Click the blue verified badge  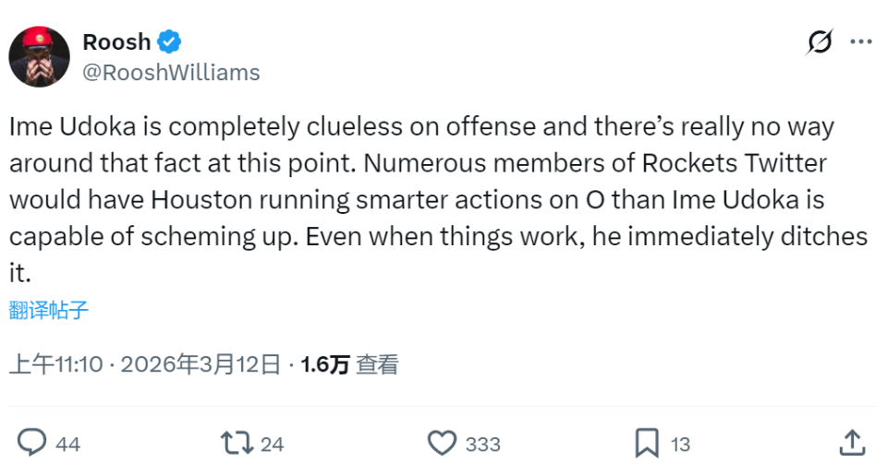[169, 41]
